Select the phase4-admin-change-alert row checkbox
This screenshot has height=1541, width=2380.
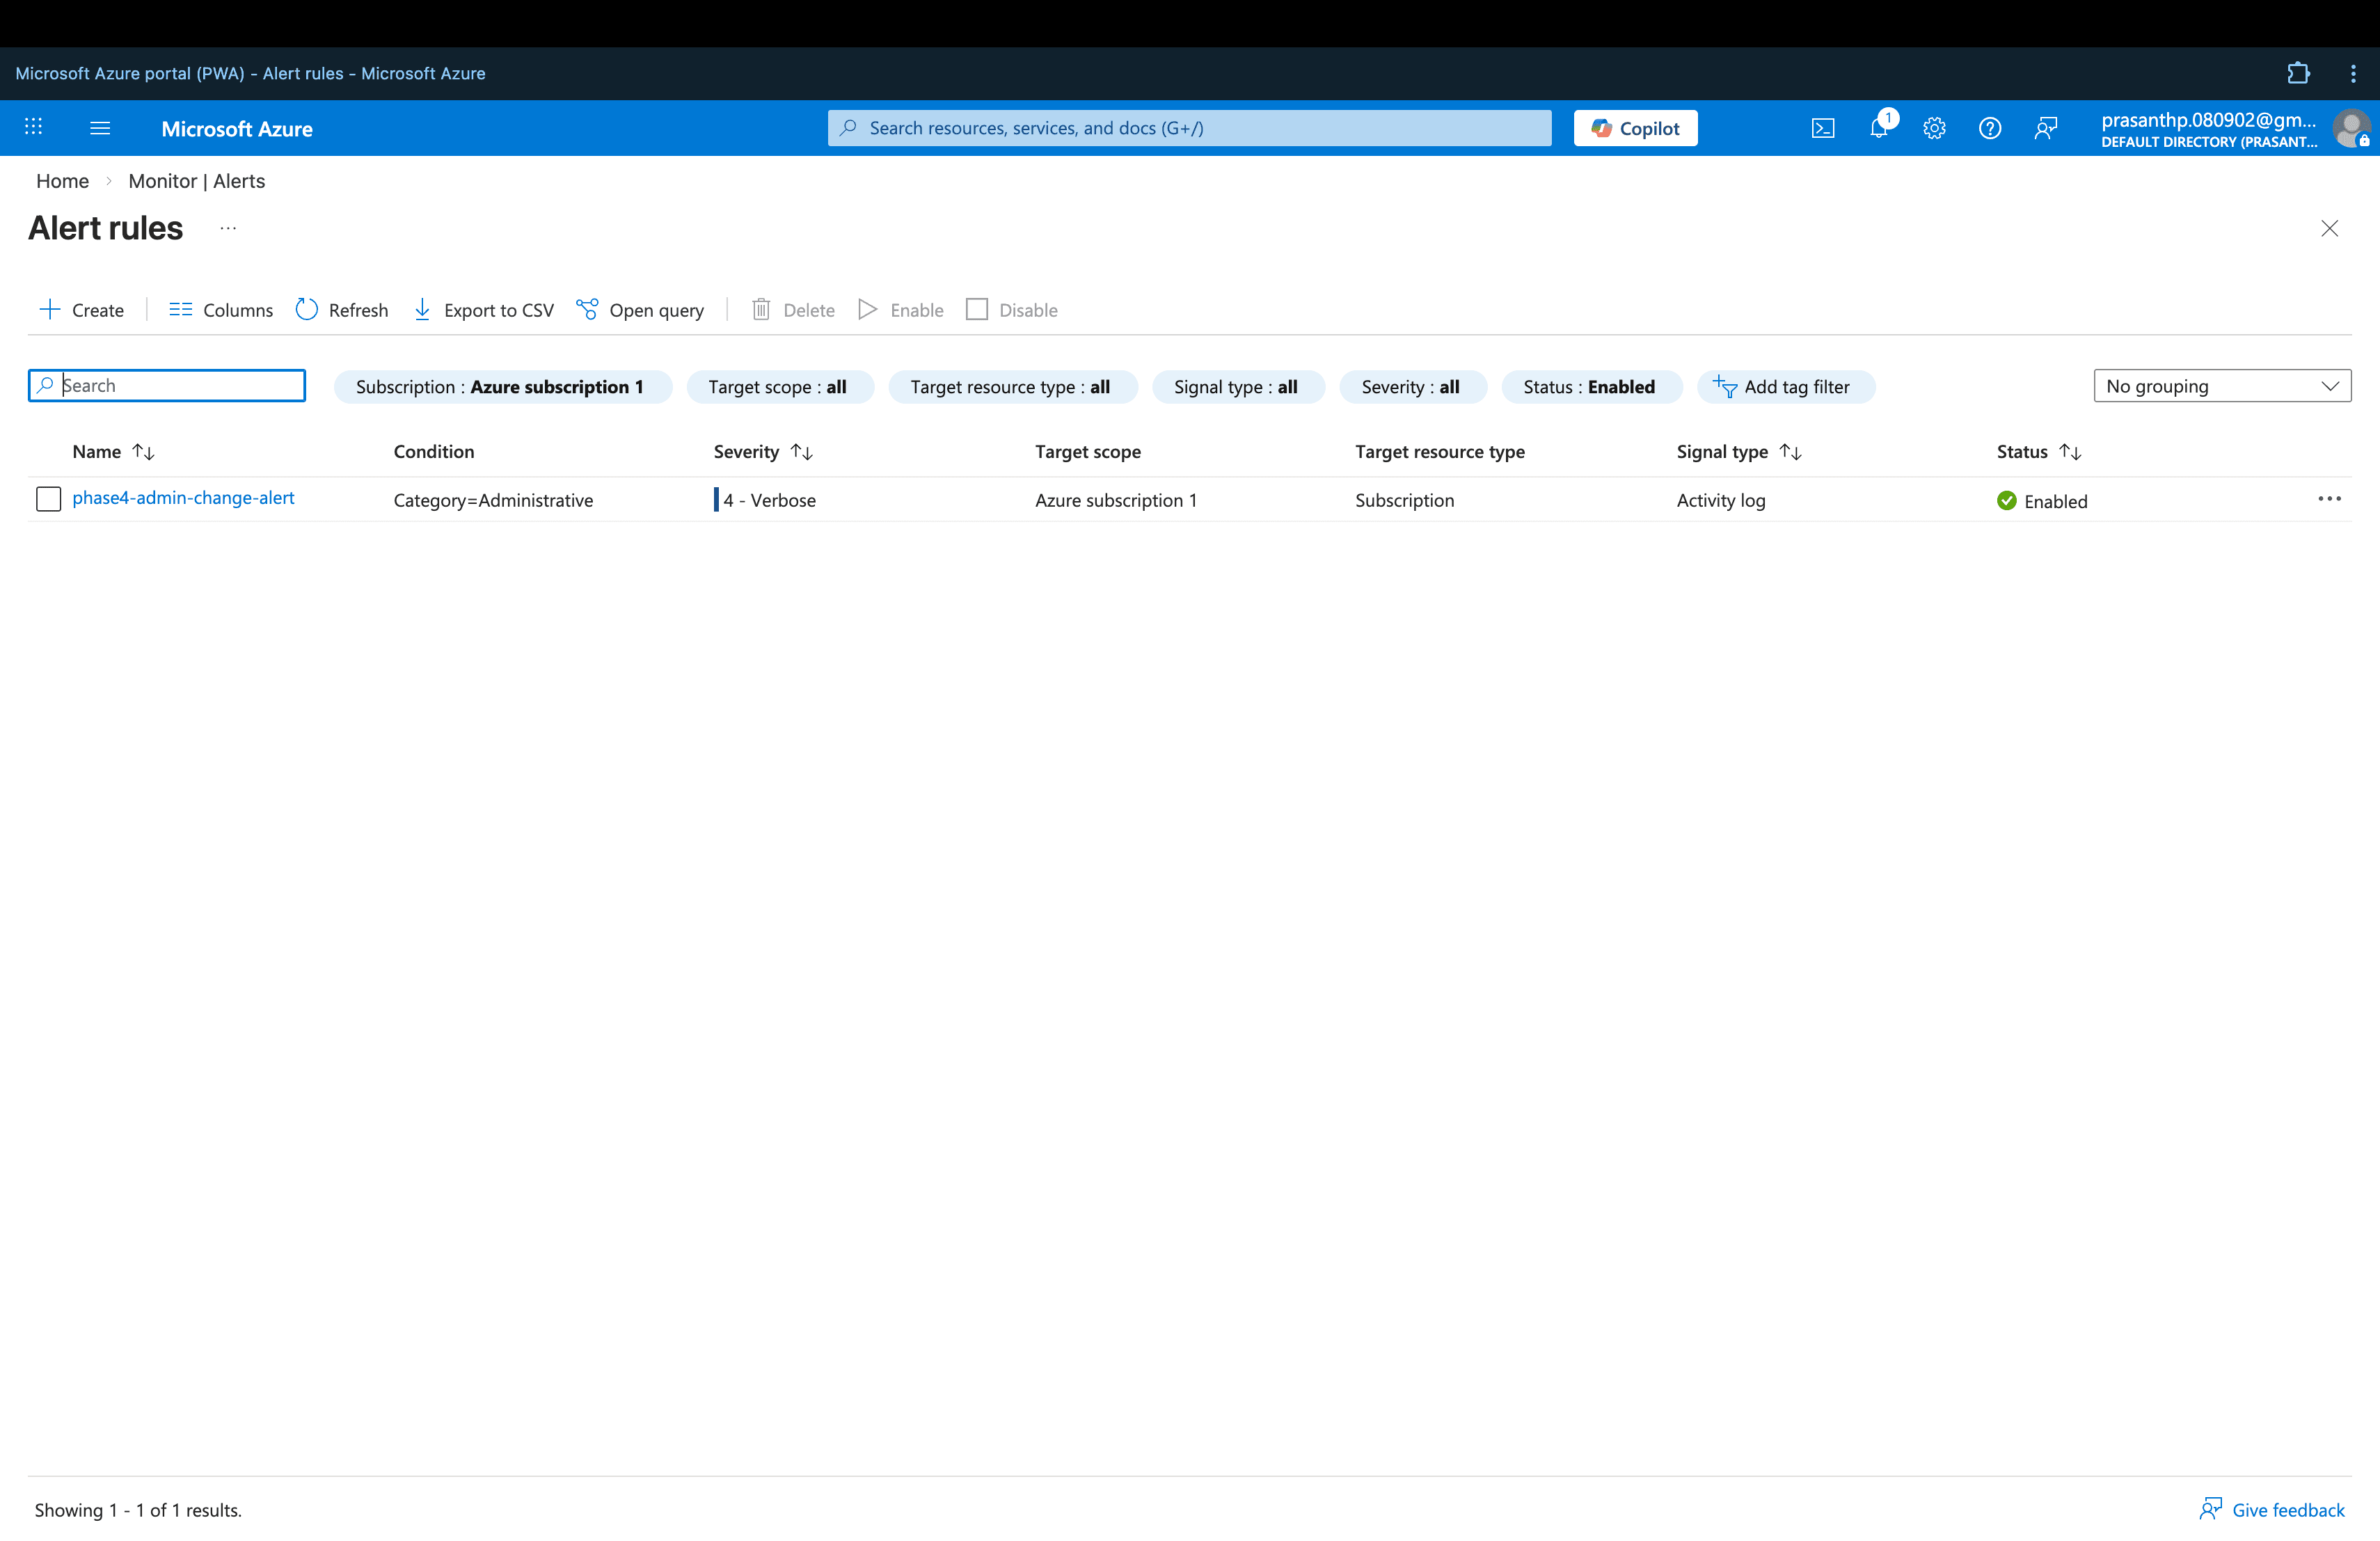(x=48, y=499)
